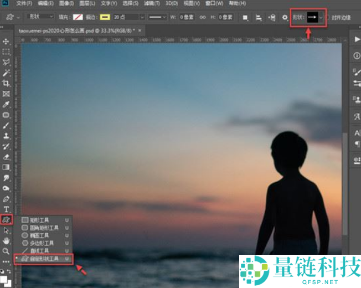
Task: Open the 文件(F) menu
Action: tap(24, 3)
